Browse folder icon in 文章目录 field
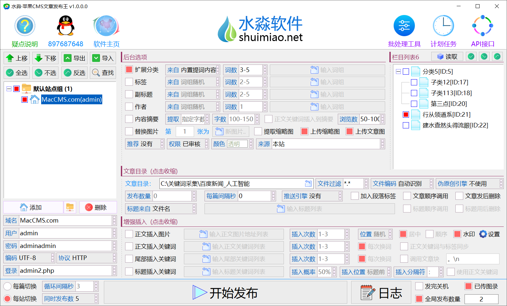 (308, 183)
